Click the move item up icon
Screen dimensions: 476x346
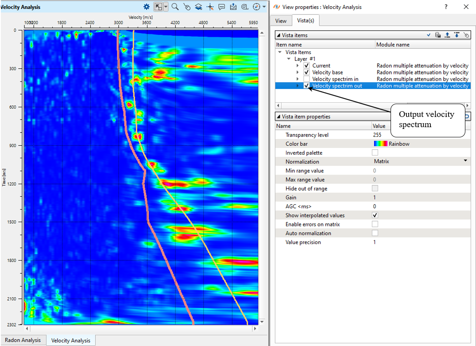pos(448,35)
